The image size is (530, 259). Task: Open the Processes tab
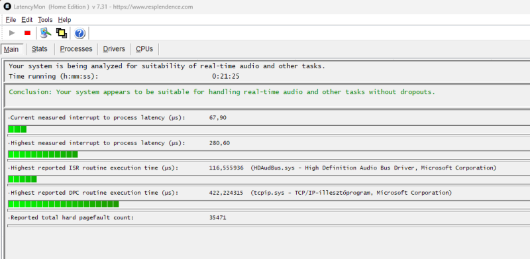tap(76, 49)
